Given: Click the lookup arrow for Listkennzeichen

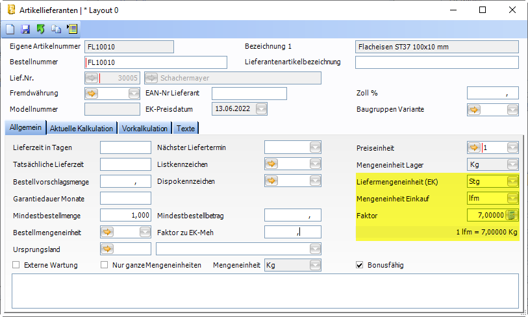Looking at the screenshot, I should pos(271,164).
